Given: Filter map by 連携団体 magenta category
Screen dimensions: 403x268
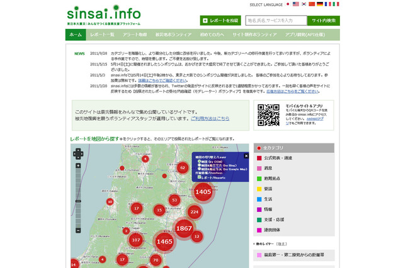Looking at the screenshot, I should [294, 230].
